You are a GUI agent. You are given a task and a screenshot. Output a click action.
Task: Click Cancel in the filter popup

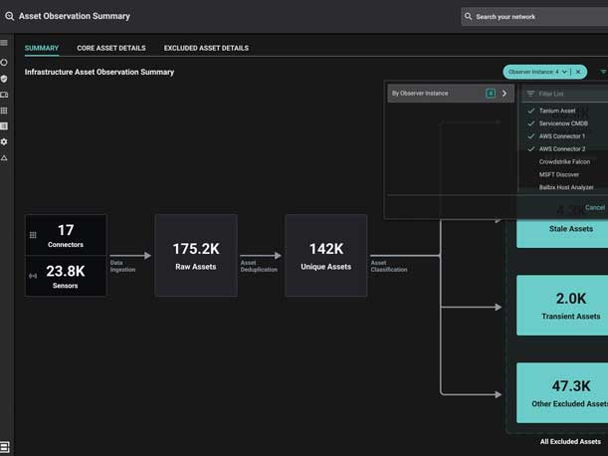(x=594, y=207)
